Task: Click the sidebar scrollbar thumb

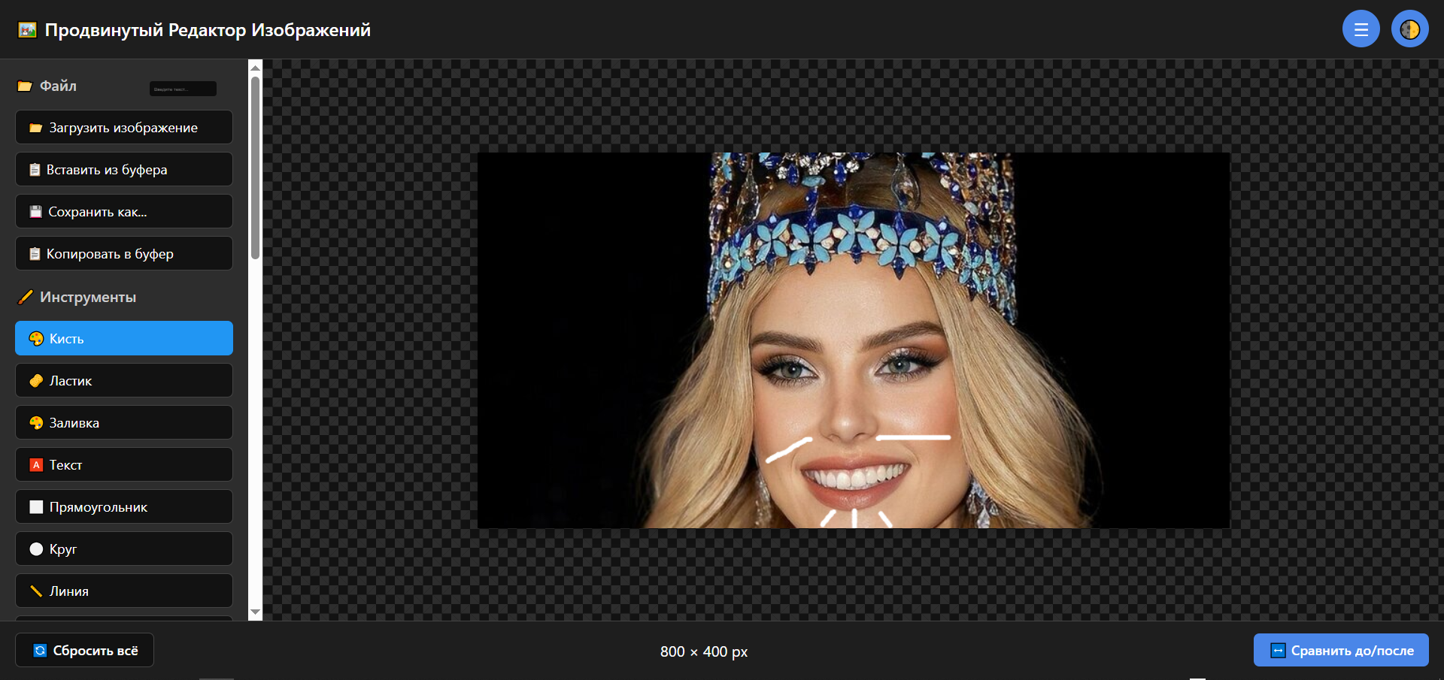Action: (x=256, y=167)
